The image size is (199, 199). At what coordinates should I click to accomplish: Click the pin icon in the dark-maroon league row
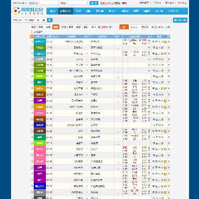pos(169,131)
